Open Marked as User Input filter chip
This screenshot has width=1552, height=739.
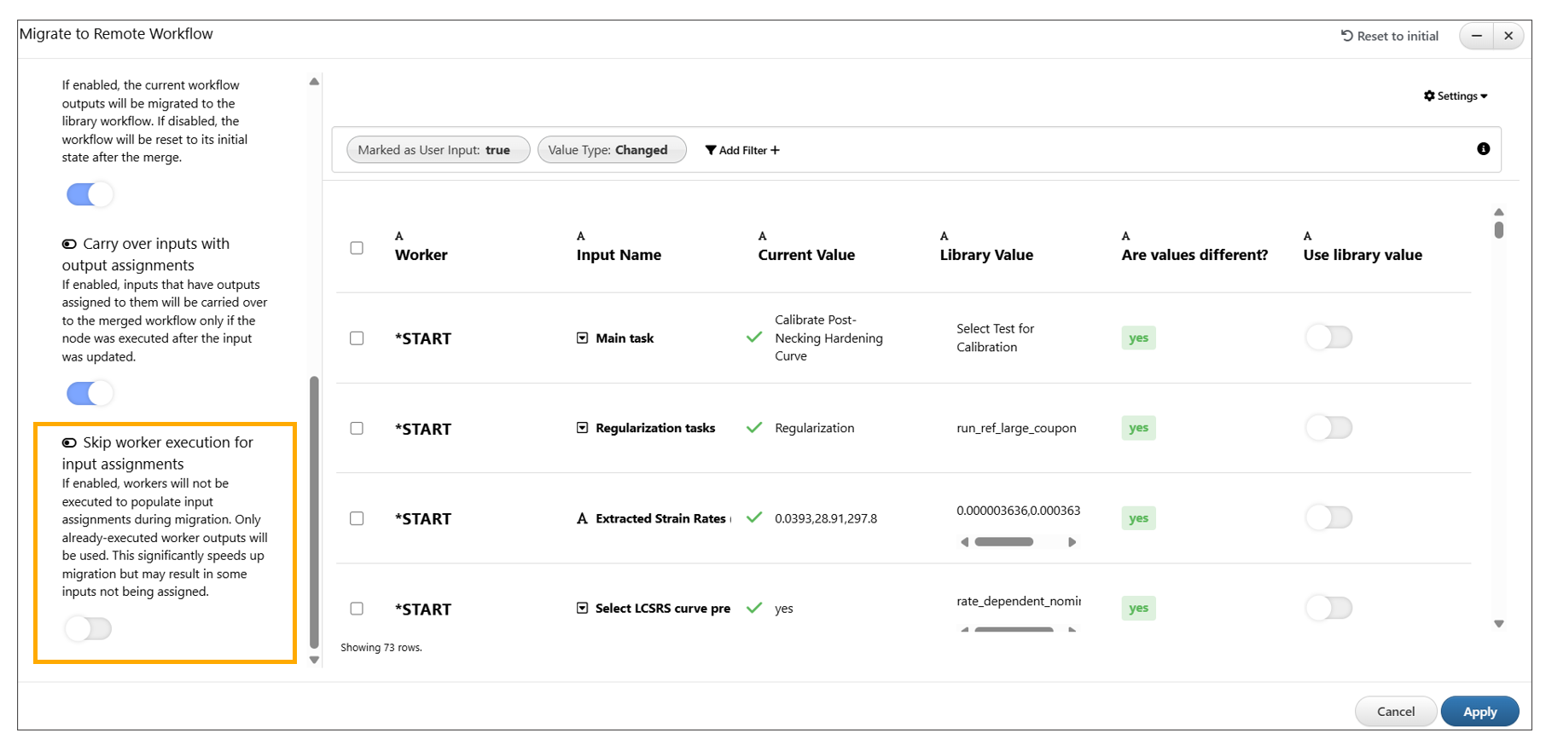coord(438,150)
